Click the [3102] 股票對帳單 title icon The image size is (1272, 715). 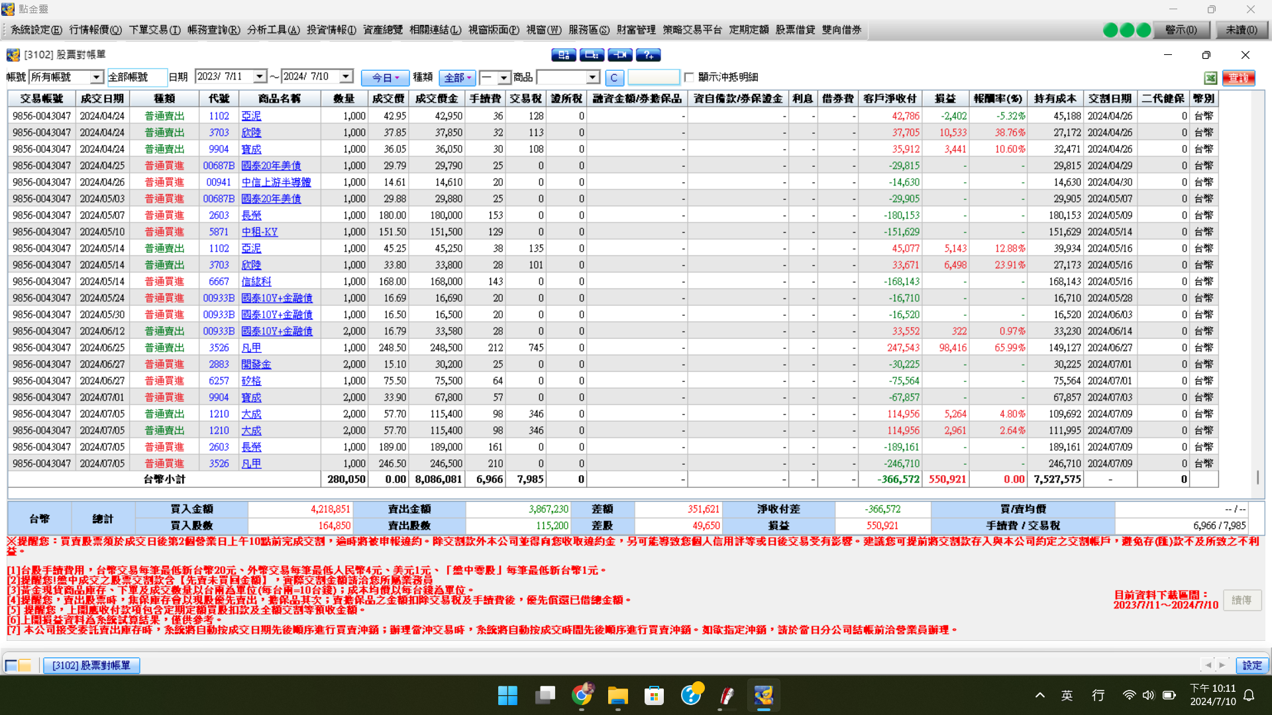pos(13,55)
